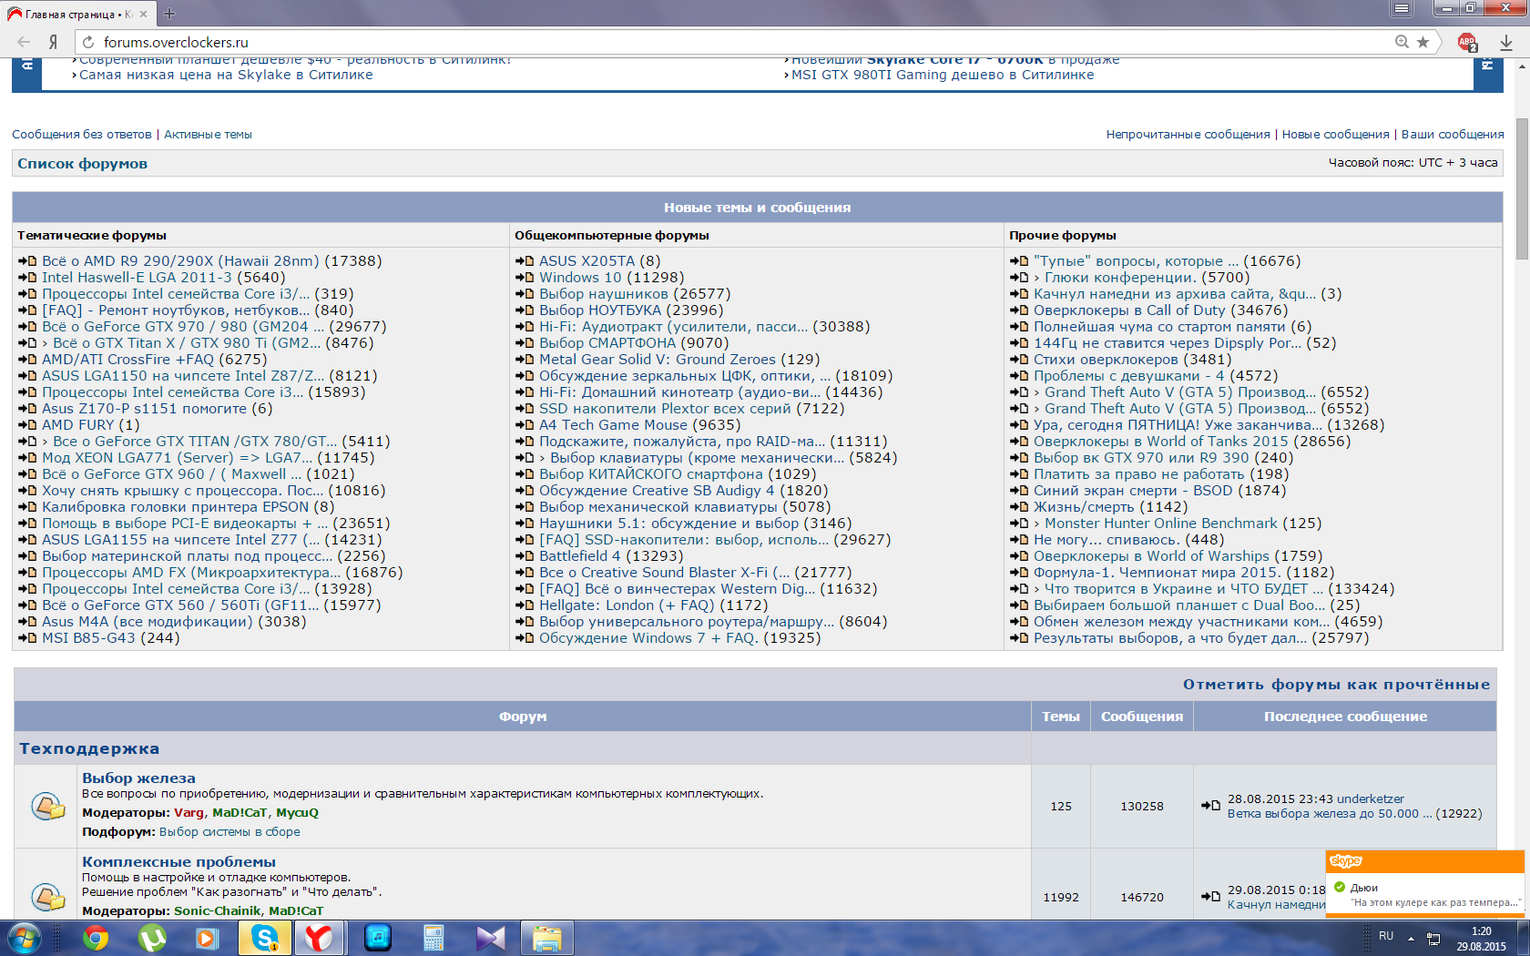This screenshot has height=956, width=1530.
Task: Jump to latest post icon for underketzer
Action: click(1210, 806)
